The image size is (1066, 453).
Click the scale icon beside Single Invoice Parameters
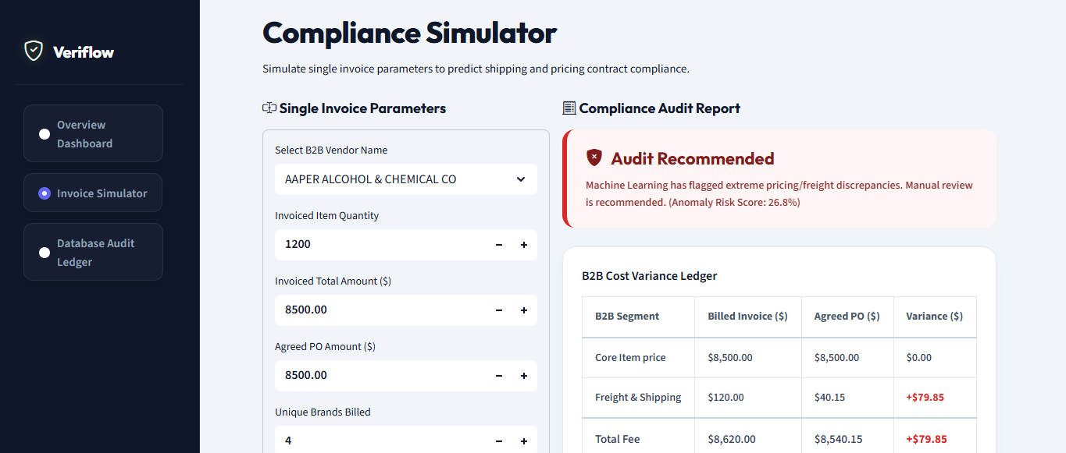click(269, 108)
